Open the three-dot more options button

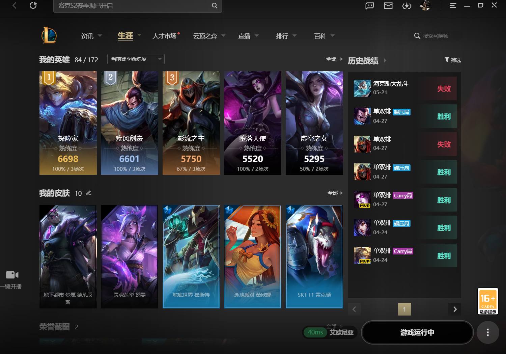pos(488,333)
